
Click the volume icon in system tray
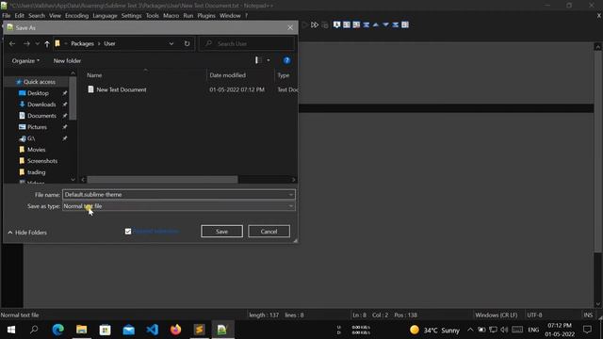(x=505, y=330)
